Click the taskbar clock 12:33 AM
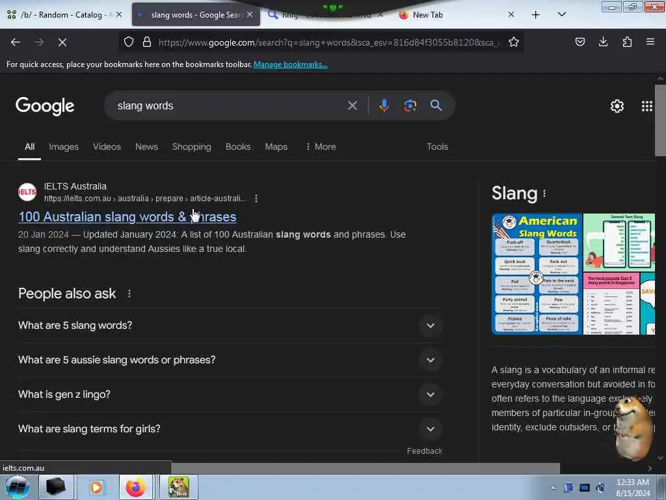 (633, 482)
